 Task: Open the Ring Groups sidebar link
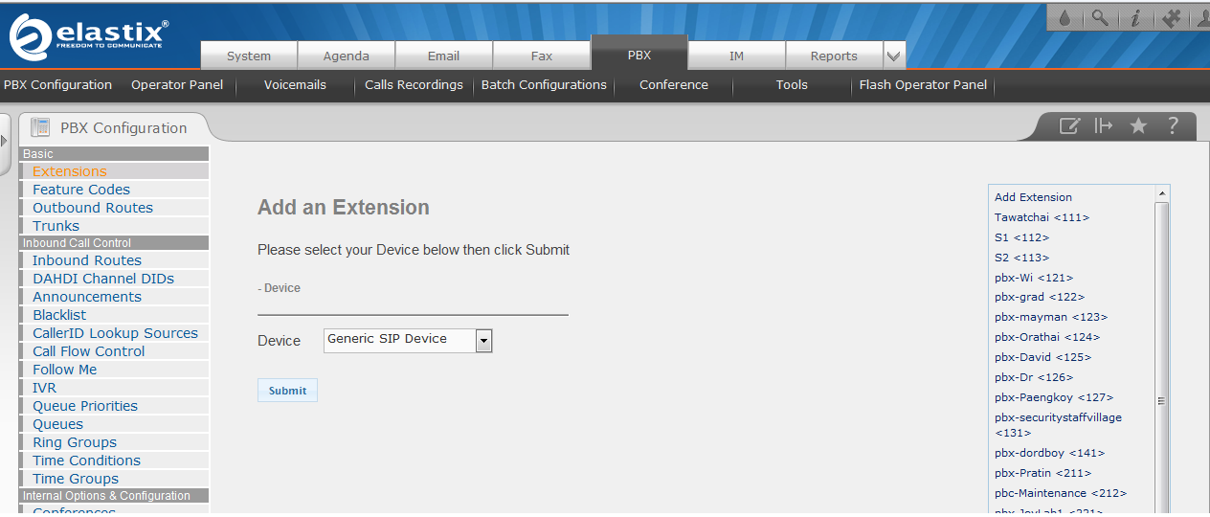(x=75, y=442)
